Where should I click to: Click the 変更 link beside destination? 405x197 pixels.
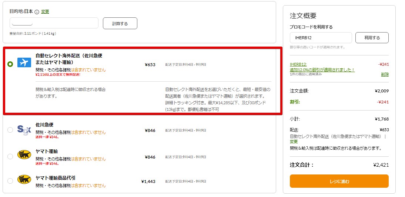tap(45, 11)
